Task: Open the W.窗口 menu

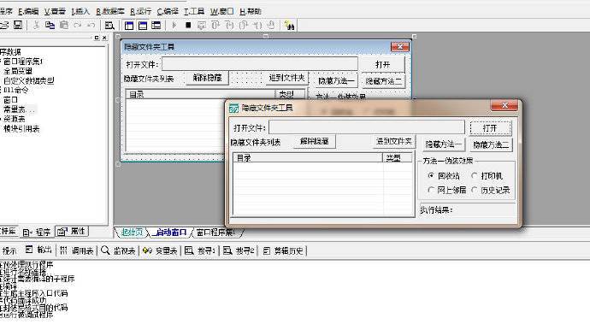Action: (x=221, y=12)
